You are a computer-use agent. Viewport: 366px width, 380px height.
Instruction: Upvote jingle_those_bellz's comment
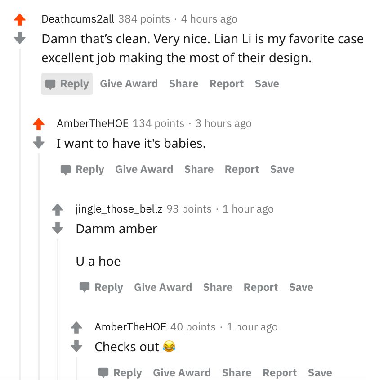[x=58, y=209]
